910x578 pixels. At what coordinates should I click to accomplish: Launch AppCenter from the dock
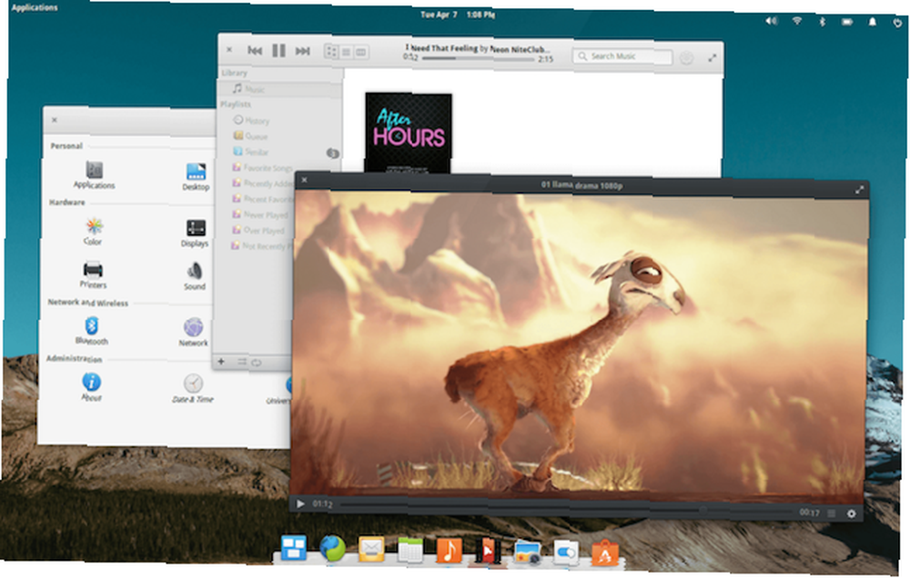[x=605, y=553]
